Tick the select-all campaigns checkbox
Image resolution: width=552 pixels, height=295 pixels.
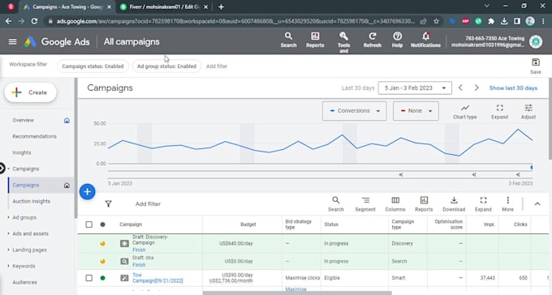point(88,224)
